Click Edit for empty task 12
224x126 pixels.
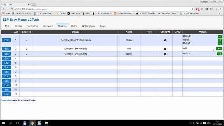coord(6,94)
